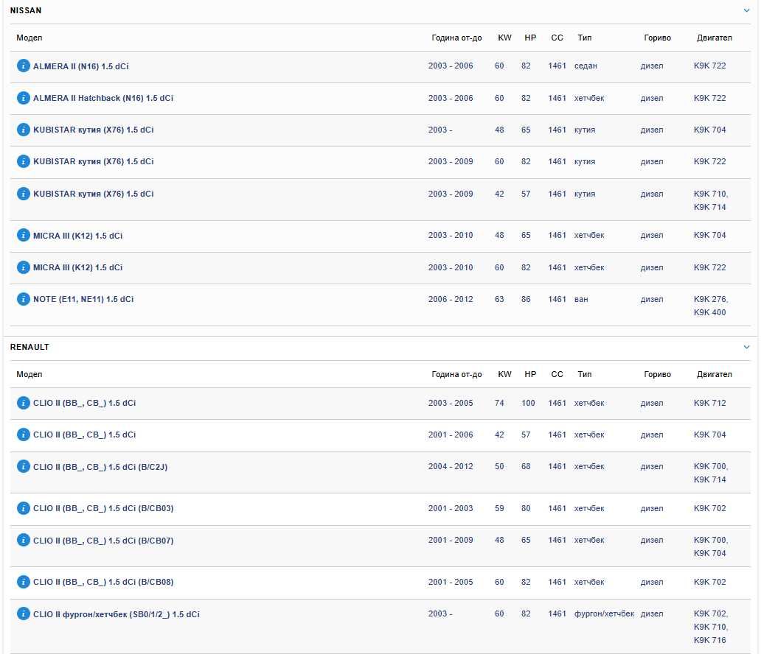Image resolution: width=761 pixels, height=654 pixels.
Task: Select year range '2006 - 2012'
Action: point(451,299)
